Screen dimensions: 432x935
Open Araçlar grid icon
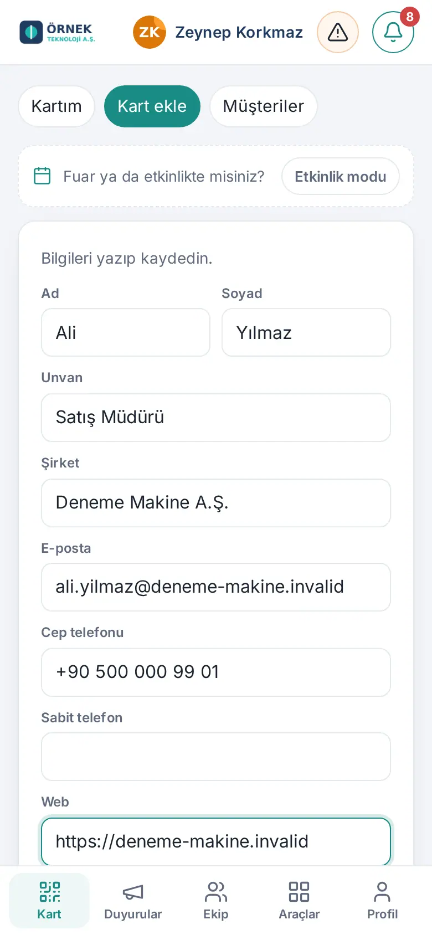(299, 892)
